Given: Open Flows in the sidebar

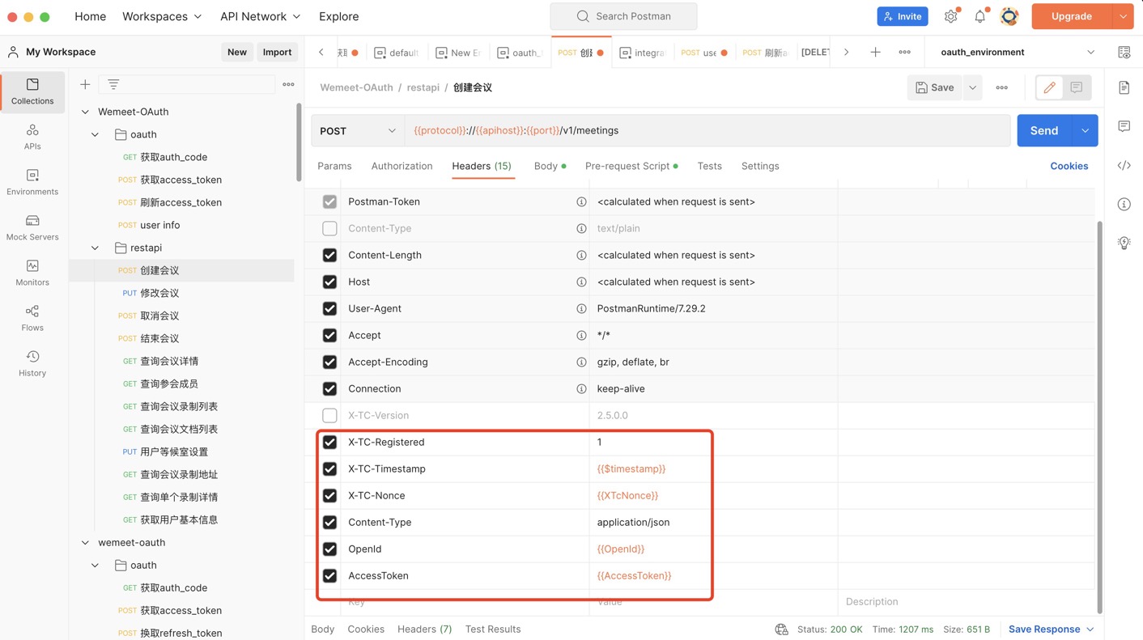Looking at the screenshot, I should (x=32, y=318).
